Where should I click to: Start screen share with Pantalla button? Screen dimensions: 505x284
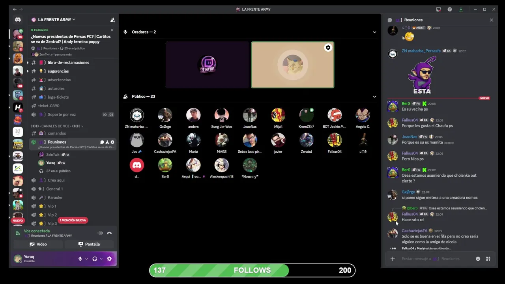89,244
